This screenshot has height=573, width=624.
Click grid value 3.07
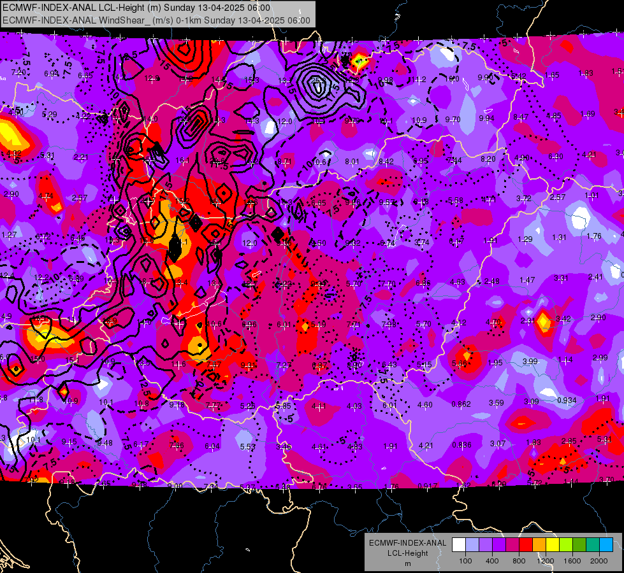497,443
